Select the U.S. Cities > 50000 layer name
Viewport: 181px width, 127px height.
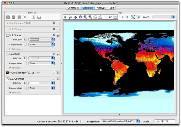tap(20, 23)
